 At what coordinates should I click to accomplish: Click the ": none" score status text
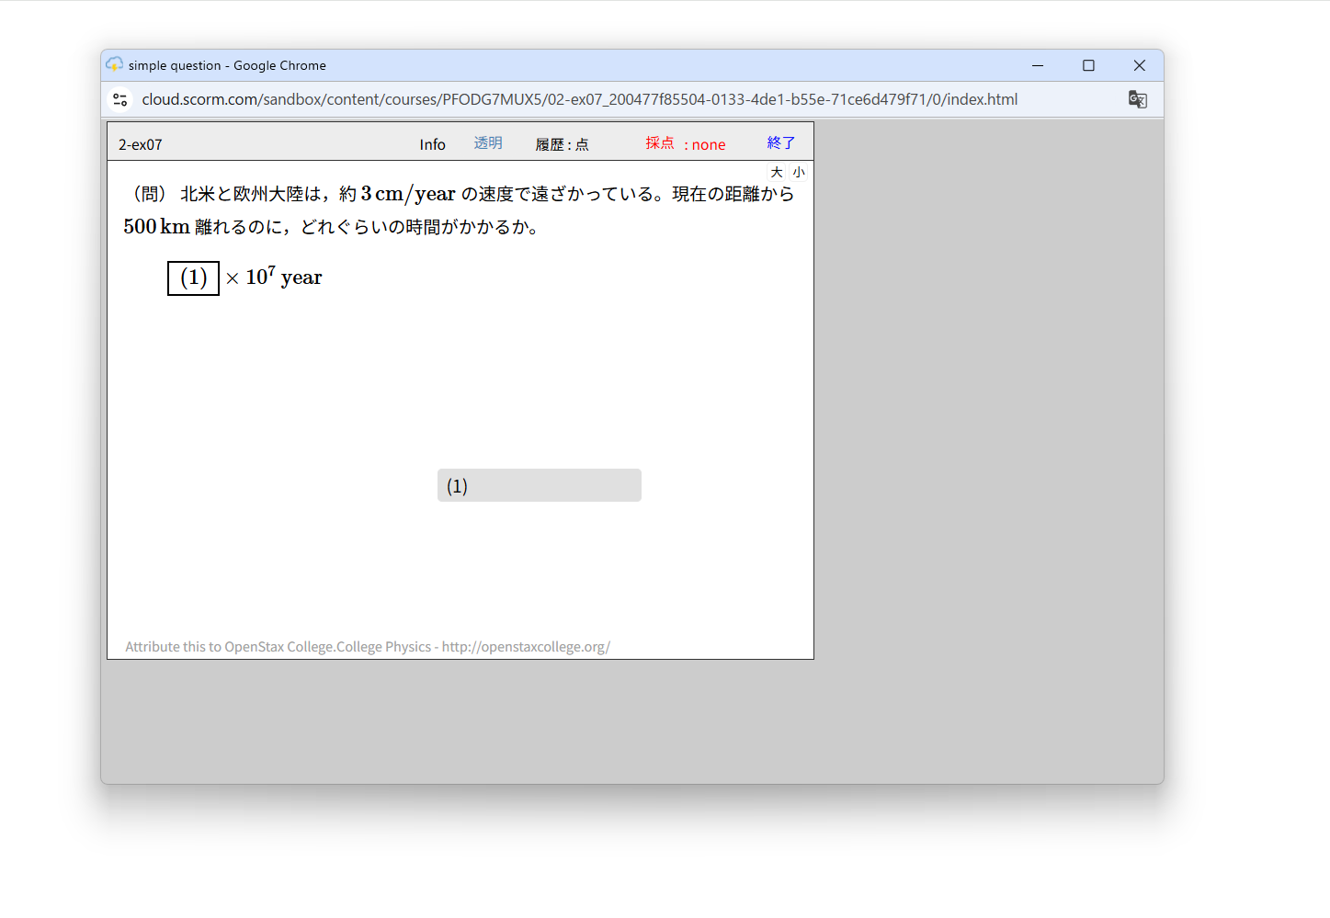tap(705, 144)
